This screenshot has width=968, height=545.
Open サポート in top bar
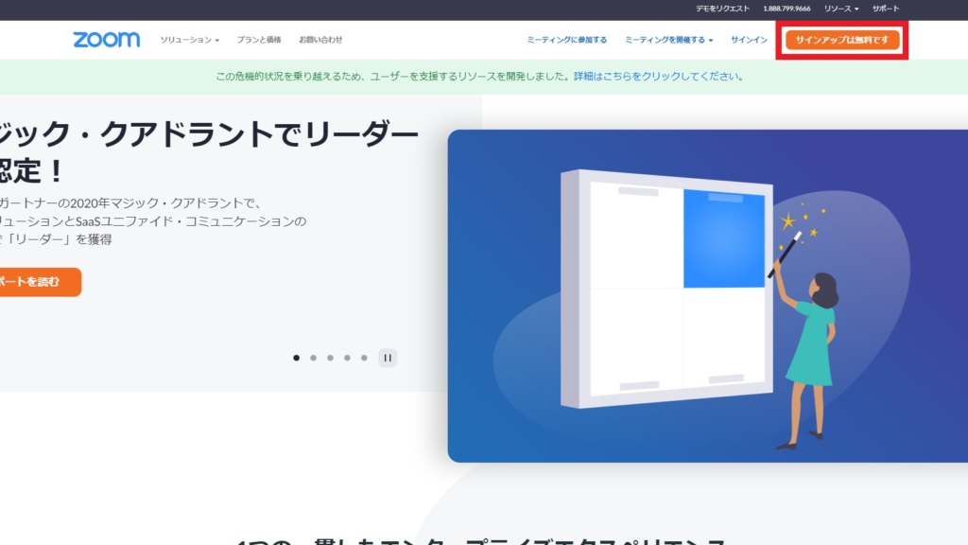886,9
